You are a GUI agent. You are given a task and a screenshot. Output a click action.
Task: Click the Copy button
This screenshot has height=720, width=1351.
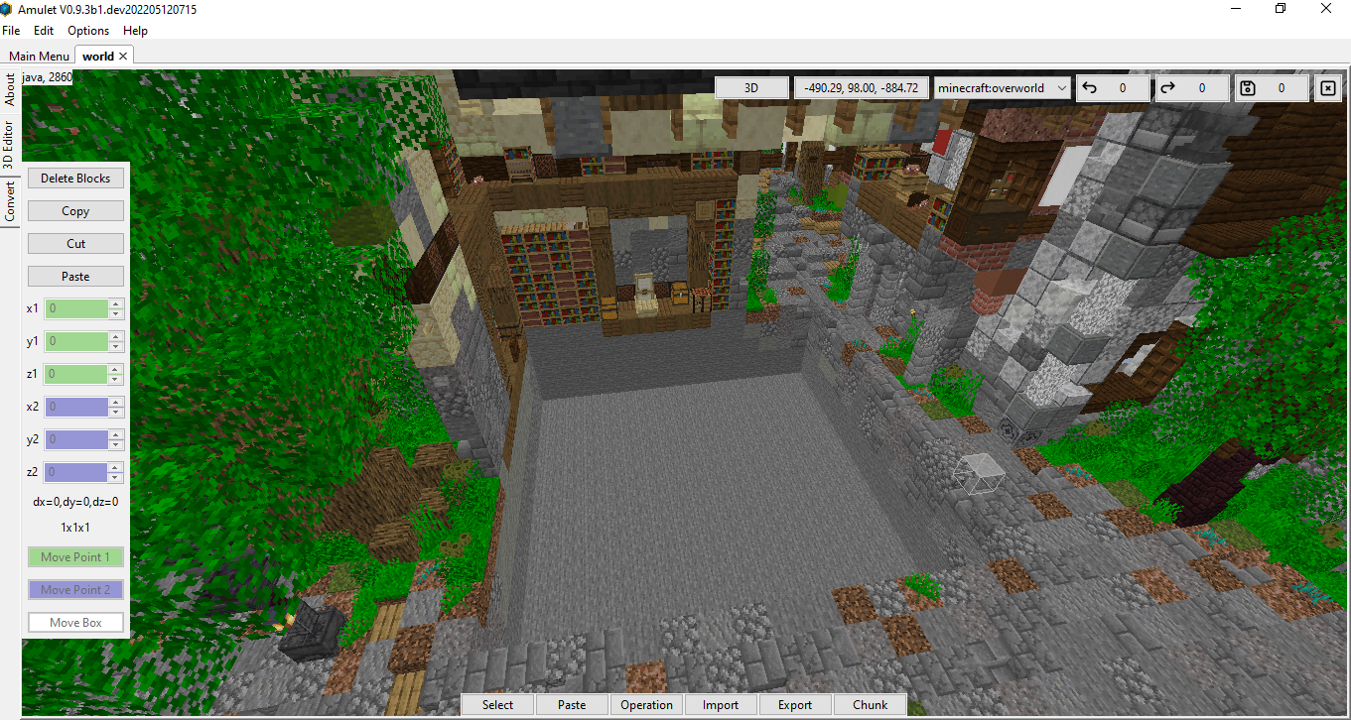point(75,210)
